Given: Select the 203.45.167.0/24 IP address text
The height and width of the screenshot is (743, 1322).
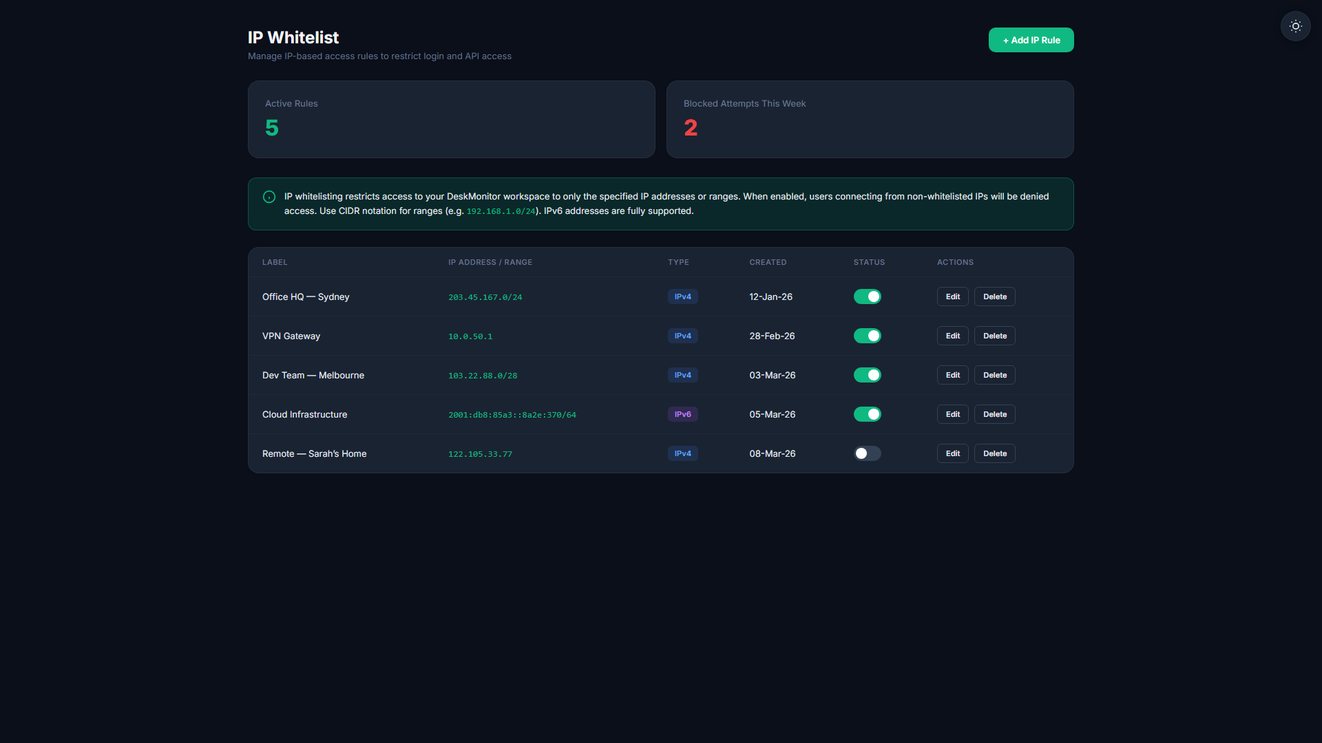Looking at the screenshot, I should coord(485,297).
